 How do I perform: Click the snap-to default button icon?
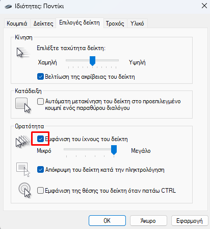click(23, 105)
